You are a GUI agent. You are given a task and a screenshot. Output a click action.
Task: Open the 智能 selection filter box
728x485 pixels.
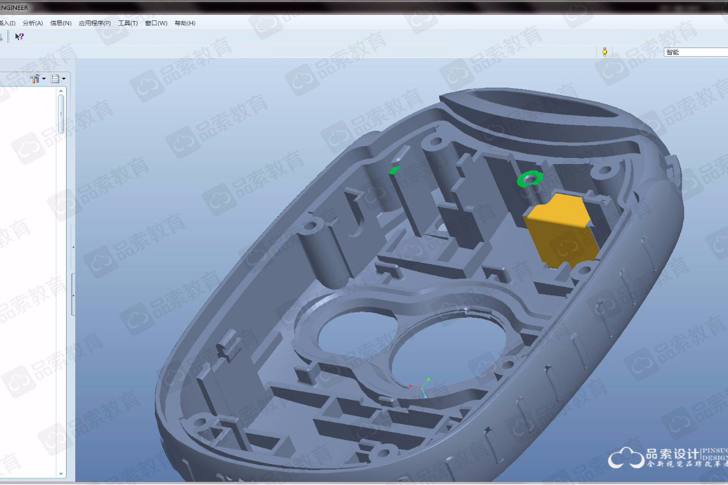(x=695, y=52)
